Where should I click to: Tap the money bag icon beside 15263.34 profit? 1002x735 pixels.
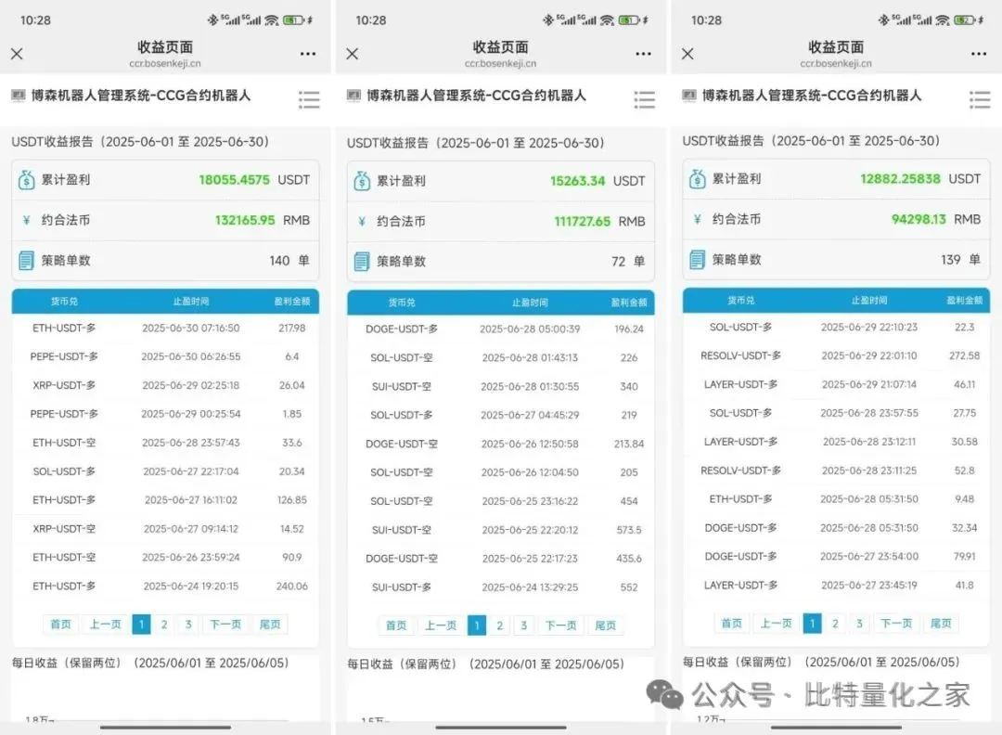click(x=362, y=181)
